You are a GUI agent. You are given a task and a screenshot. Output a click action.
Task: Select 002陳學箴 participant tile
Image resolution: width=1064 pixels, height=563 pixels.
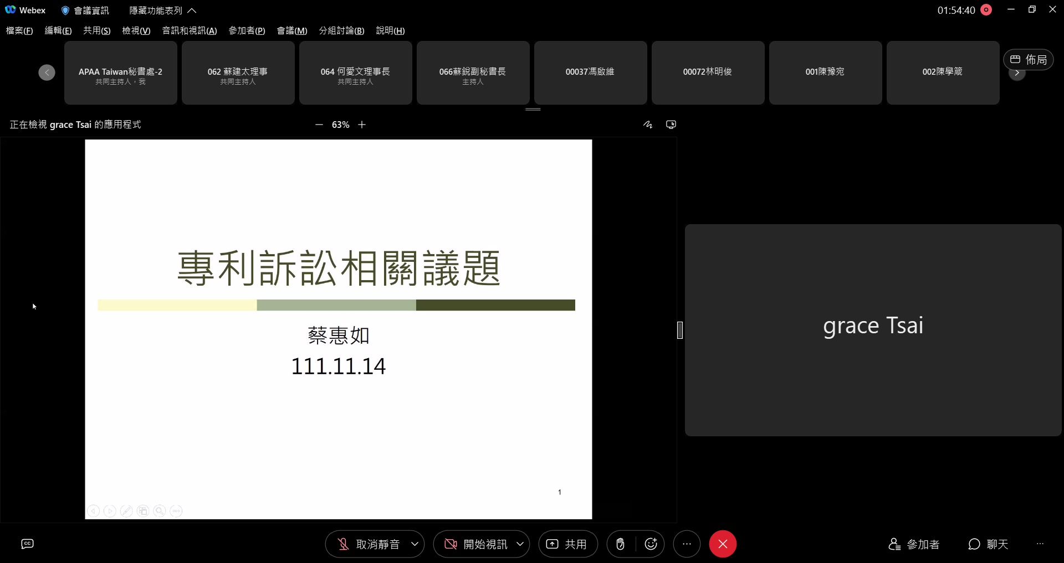(943, 73)
